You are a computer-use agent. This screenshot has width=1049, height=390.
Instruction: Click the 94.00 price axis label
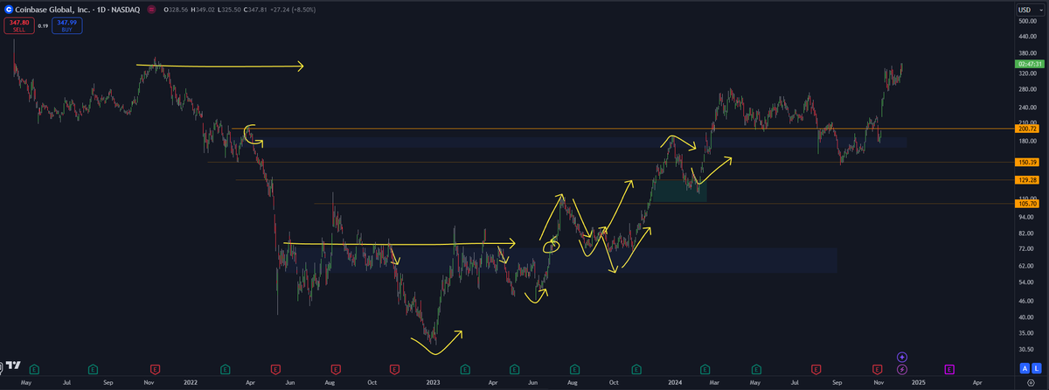pyautogui.click(x=1027, y=216)
